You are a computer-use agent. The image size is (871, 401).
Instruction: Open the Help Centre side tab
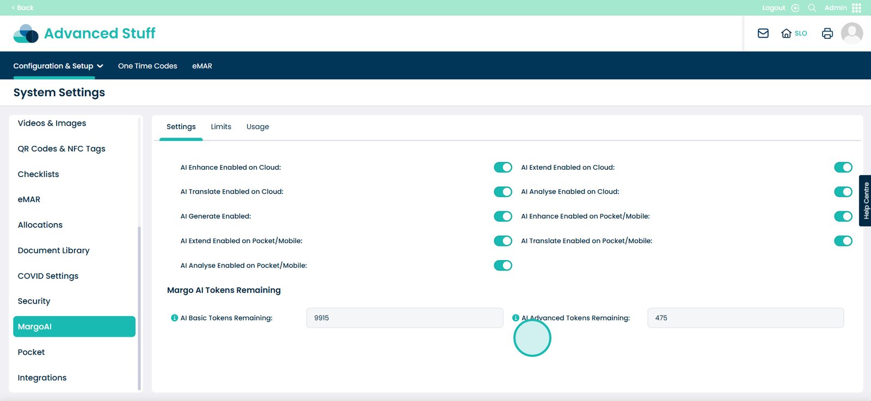pos(865,200)
